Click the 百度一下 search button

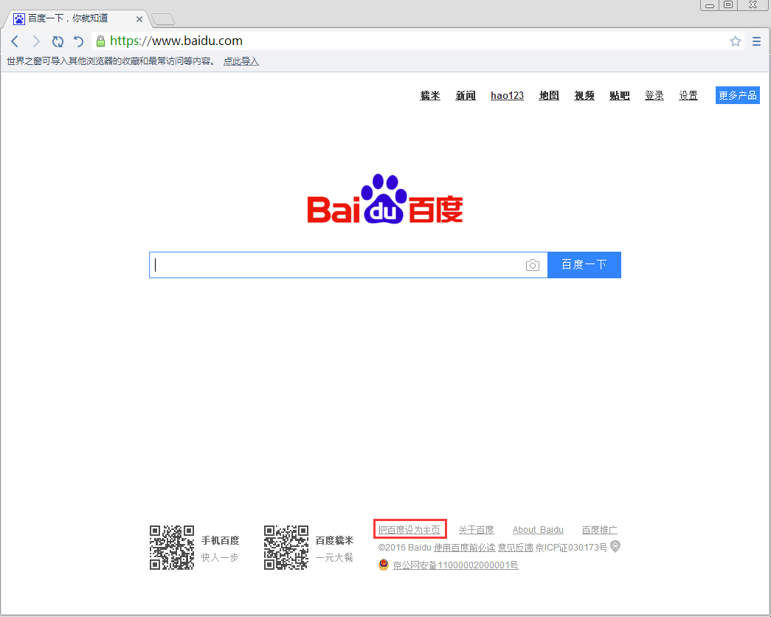point(584,264)
